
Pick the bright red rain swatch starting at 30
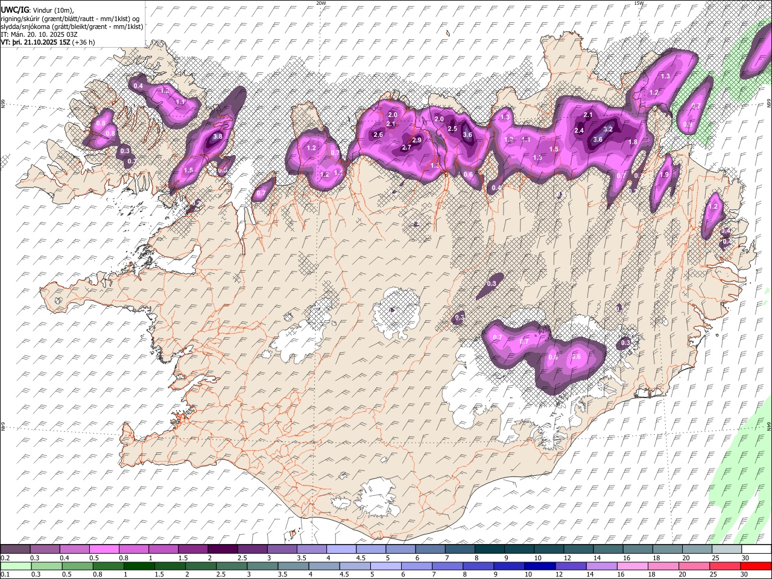[755, 566]
